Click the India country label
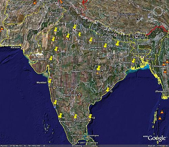The width and height of the screenshot is (169, 147). coord(82,76)
